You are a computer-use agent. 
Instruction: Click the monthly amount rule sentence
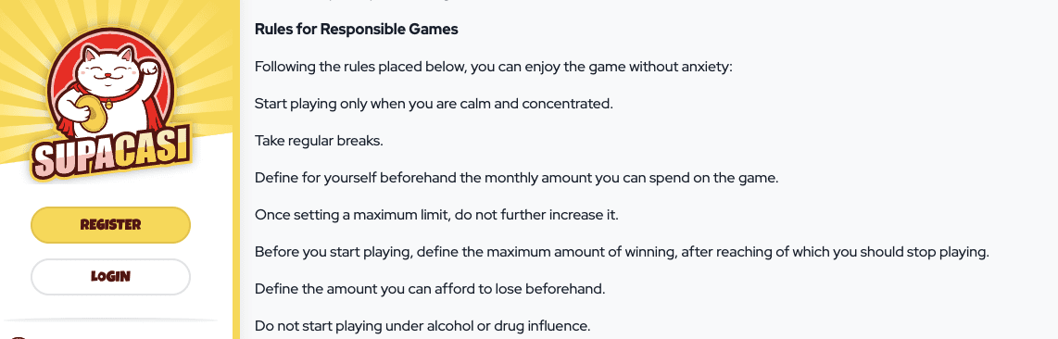516,179
